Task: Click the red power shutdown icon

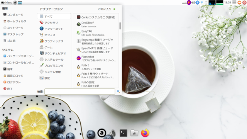Action: 244,3
